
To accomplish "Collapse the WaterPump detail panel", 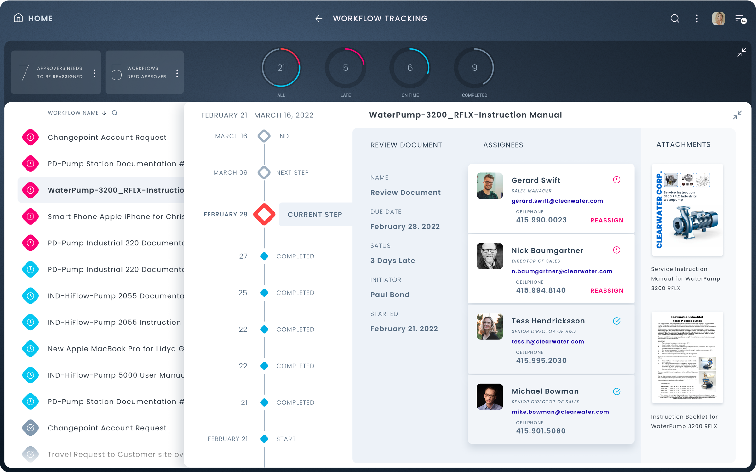I will pyautogui.click(x=737, y=115).
